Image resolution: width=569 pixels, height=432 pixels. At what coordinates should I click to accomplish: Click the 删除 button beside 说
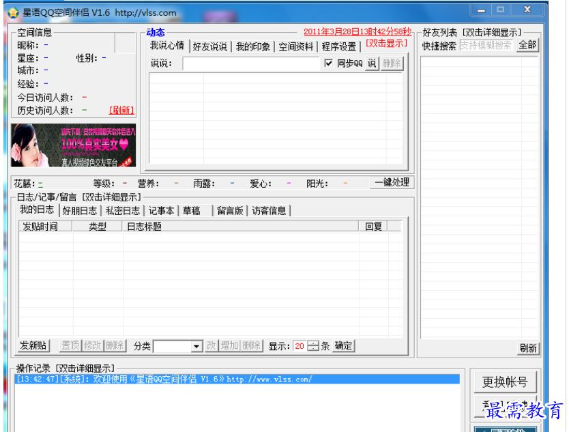click(x=392, y=63)
